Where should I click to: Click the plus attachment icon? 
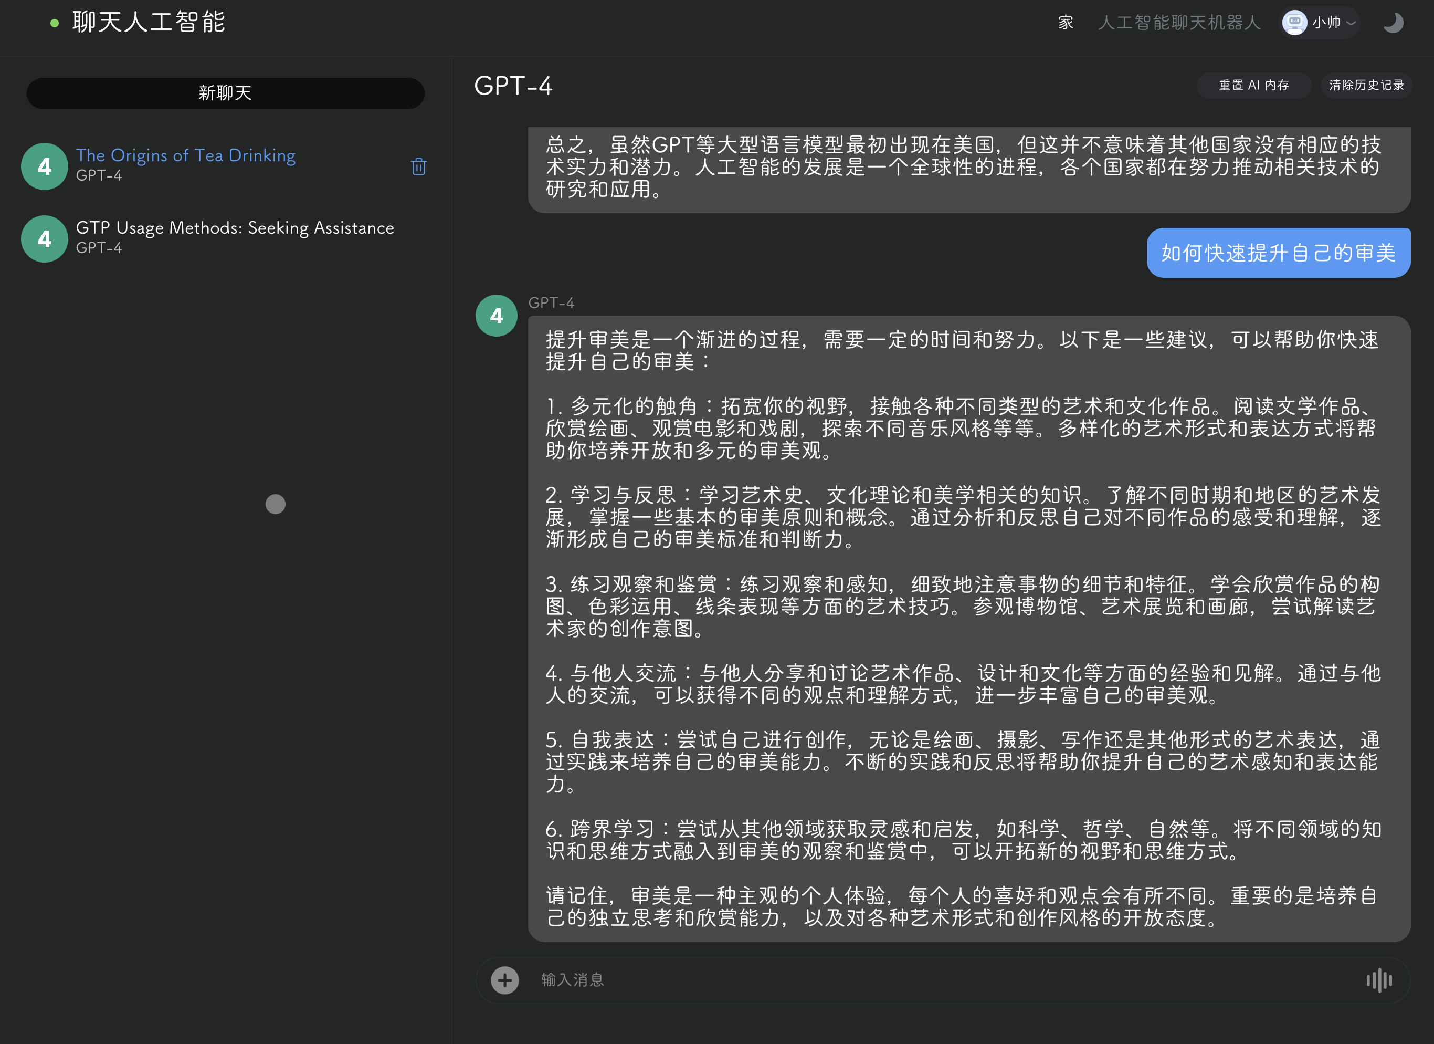504,980
